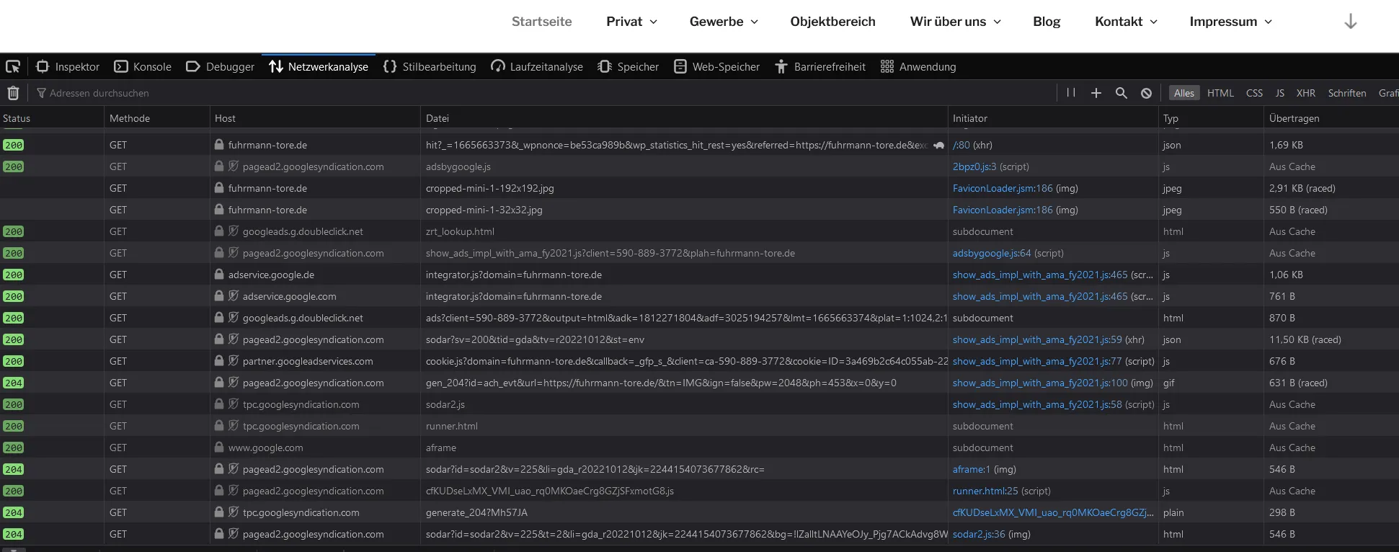Switch to the Konsole tab

143,67
